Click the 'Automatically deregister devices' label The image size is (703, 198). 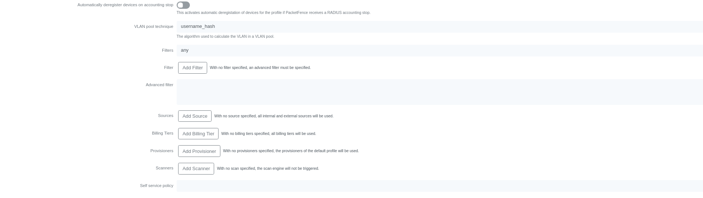point(125,5)
